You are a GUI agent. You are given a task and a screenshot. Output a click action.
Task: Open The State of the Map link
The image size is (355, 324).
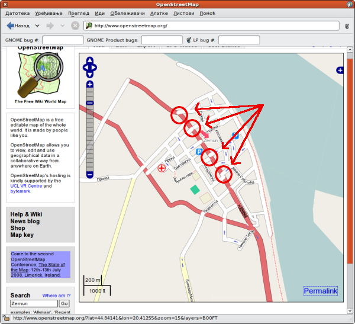click(x=38, y=267)
